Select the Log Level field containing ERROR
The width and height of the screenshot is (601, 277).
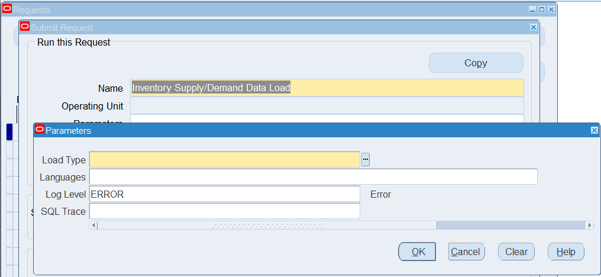(225, 194)
